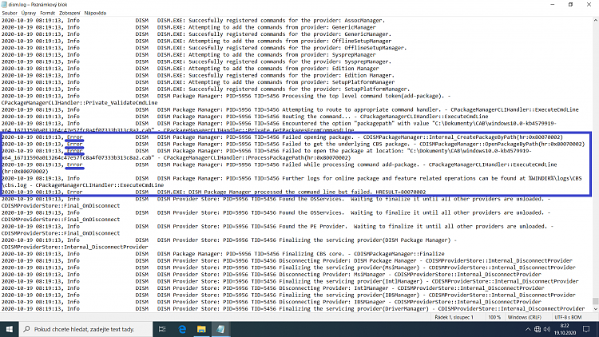Open the Action Center notifications icon
This screenshot has width=599, height=337.
tap(586, 329)
